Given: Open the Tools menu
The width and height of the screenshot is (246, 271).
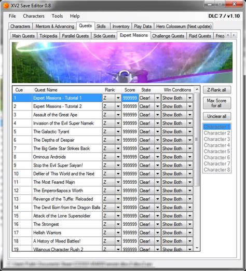Looking at the screenshot, I should 57,16.
